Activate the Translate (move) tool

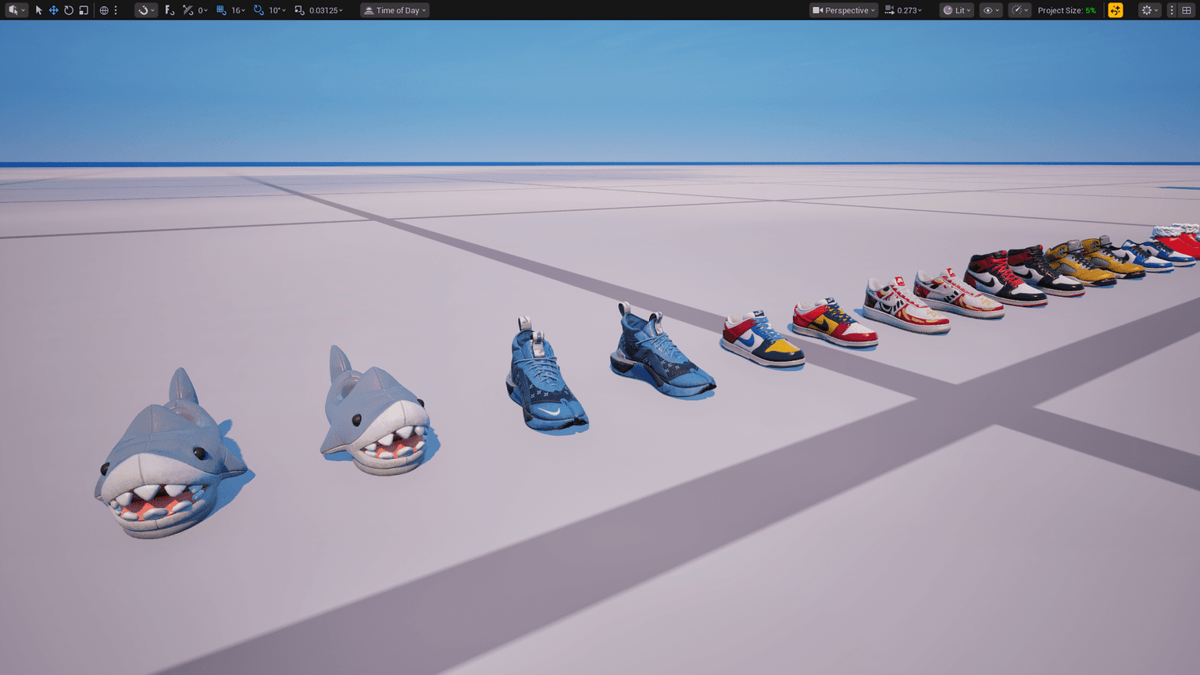pos(53,10)
